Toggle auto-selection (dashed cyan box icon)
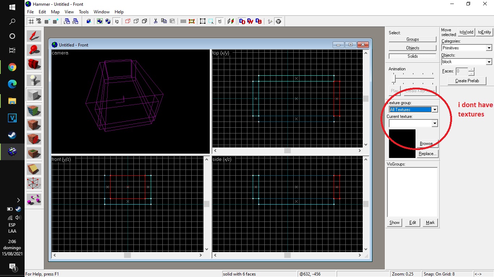 (x=211, y=21)
